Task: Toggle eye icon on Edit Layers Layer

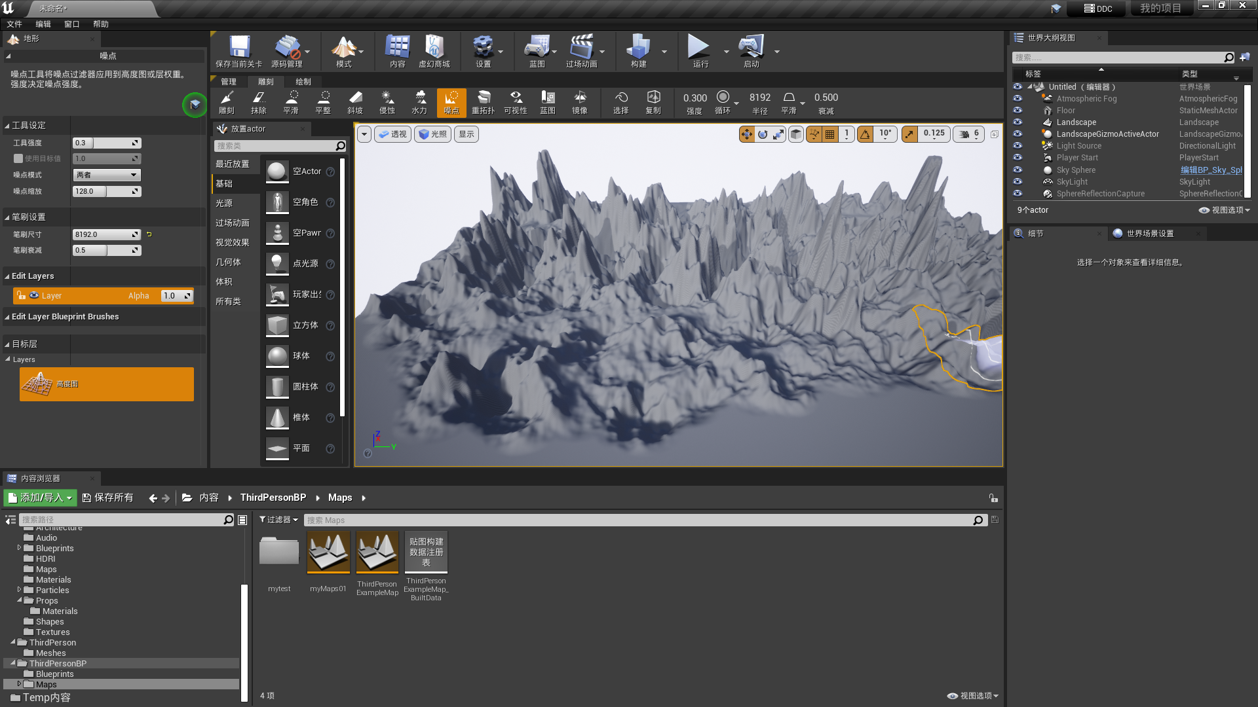Action: (x=34, y=296)
